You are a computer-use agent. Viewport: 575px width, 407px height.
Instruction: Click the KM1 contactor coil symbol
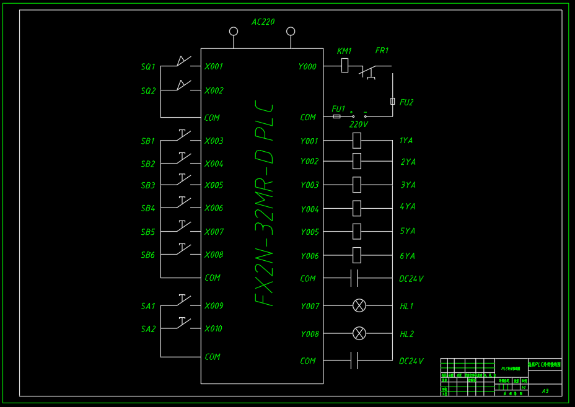tap(345, 66)
